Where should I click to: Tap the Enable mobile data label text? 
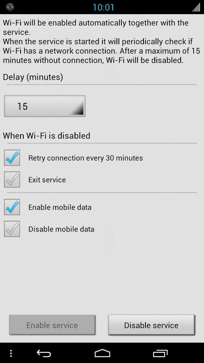click(x=60, y=207)
